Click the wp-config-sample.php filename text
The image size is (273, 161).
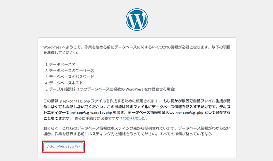click(x=90, y=112)
